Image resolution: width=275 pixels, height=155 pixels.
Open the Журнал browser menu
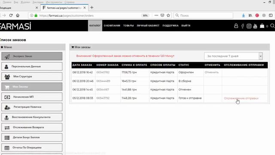point(25,2)
